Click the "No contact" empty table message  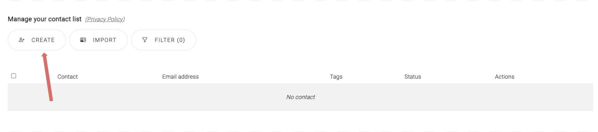click(301, 97)
